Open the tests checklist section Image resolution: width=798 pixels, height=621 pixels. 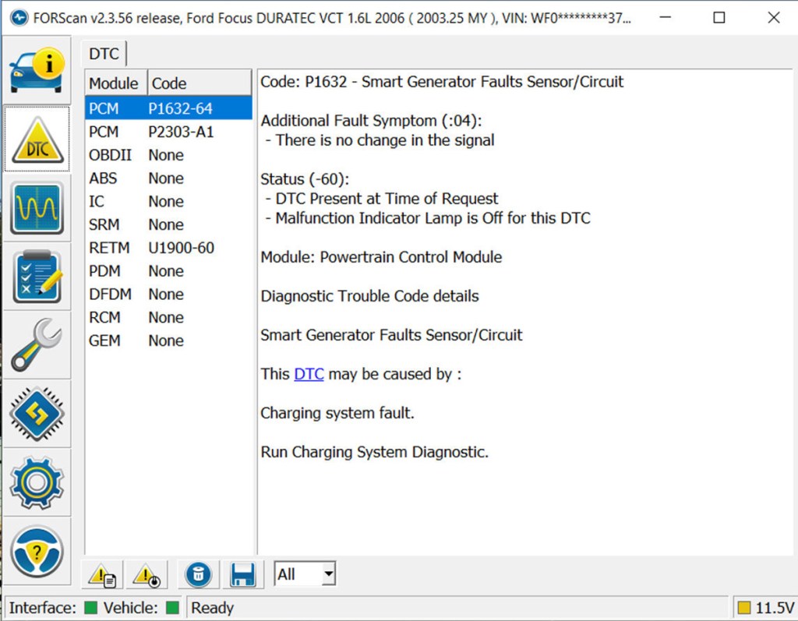pos(37,277)
